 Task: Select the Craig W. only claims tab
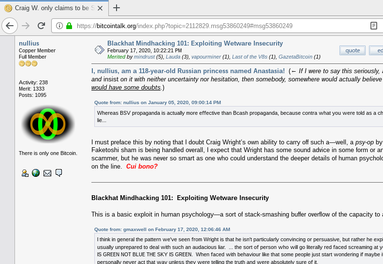tap(54, 8)
